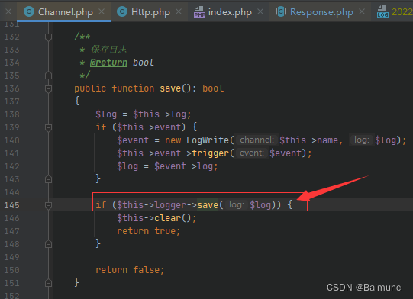Switch to the Channel.php tab
Viewport: 413px width, 299px height.
tap(63, 12)
